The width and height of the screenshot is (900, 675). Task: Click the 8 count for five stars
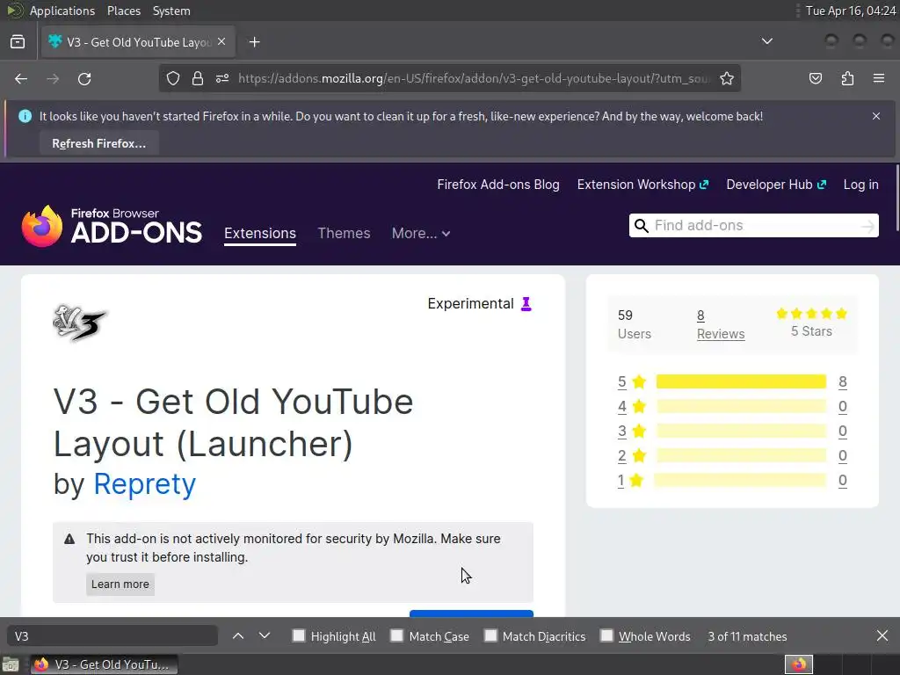pos(842,381)
